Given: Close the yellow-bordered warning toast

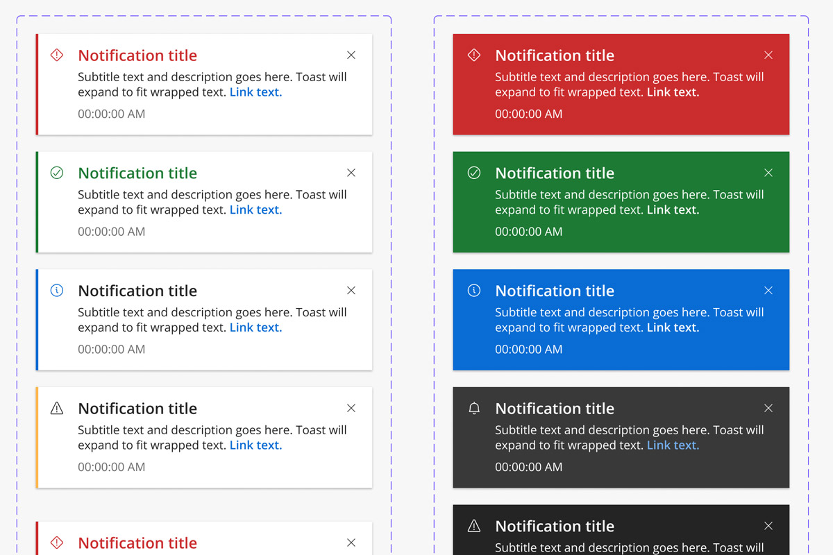Looking at the screenshot, I should tap(351, 409).
